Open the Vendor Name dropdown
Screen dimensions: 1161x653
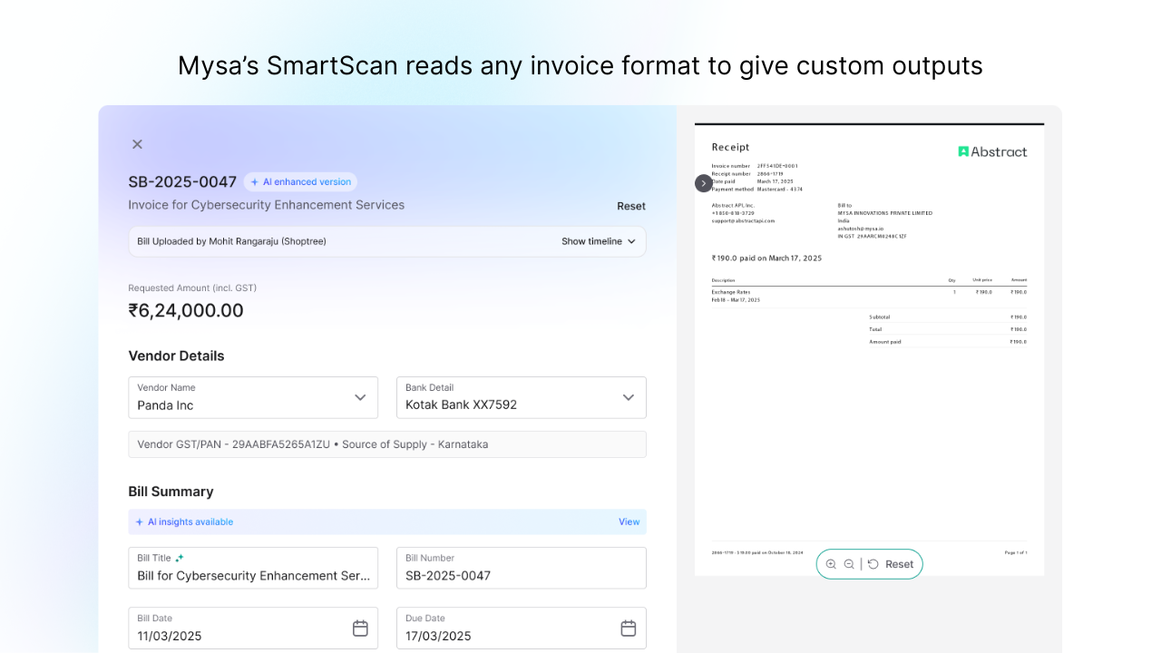tap(253, 397)
